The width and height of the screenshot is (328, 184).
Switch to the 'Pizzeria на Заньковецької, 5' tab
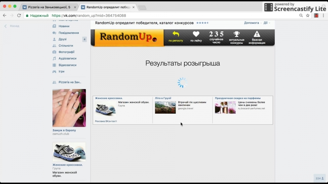point(49,7)
